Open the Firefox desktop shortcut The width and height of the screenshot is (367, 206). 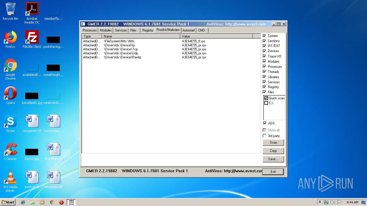tap(10, 39)
